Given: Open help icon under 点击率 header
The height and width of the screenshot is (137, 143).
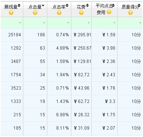Looking at the screenshot, I should click(x=59, y=13).
